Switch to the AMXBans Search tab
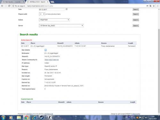The width and height of the screenshot is (160, 120). pos(37,2)
